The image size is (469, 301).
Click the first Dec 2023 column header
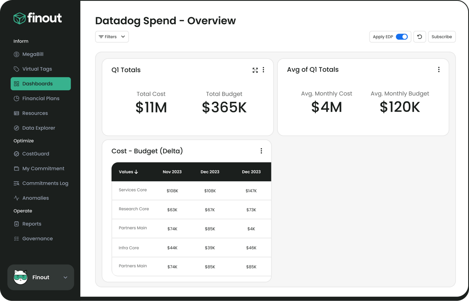click(210, 172)
